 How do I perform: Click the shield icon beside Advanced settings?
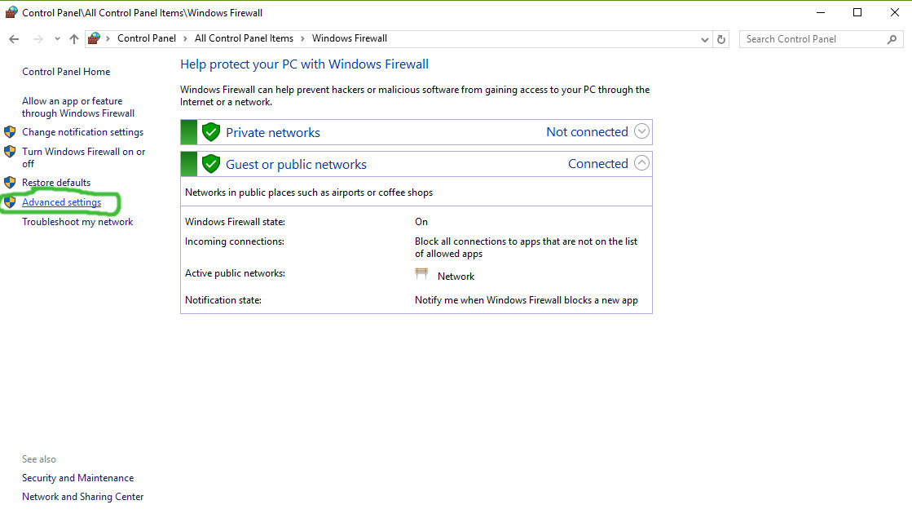(10, 202)
